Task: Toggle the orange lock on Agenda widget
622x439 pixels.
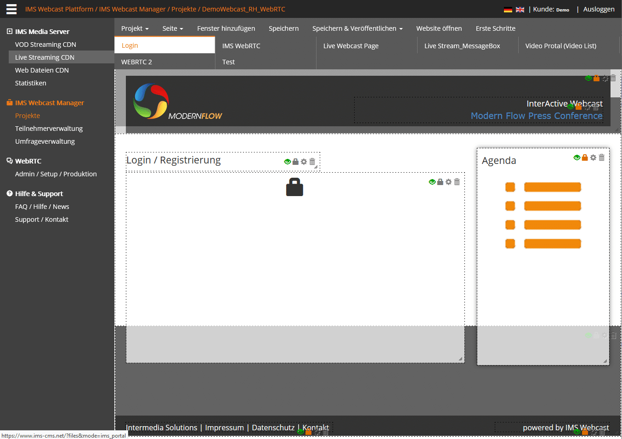Action: click(x=585, y=158)
